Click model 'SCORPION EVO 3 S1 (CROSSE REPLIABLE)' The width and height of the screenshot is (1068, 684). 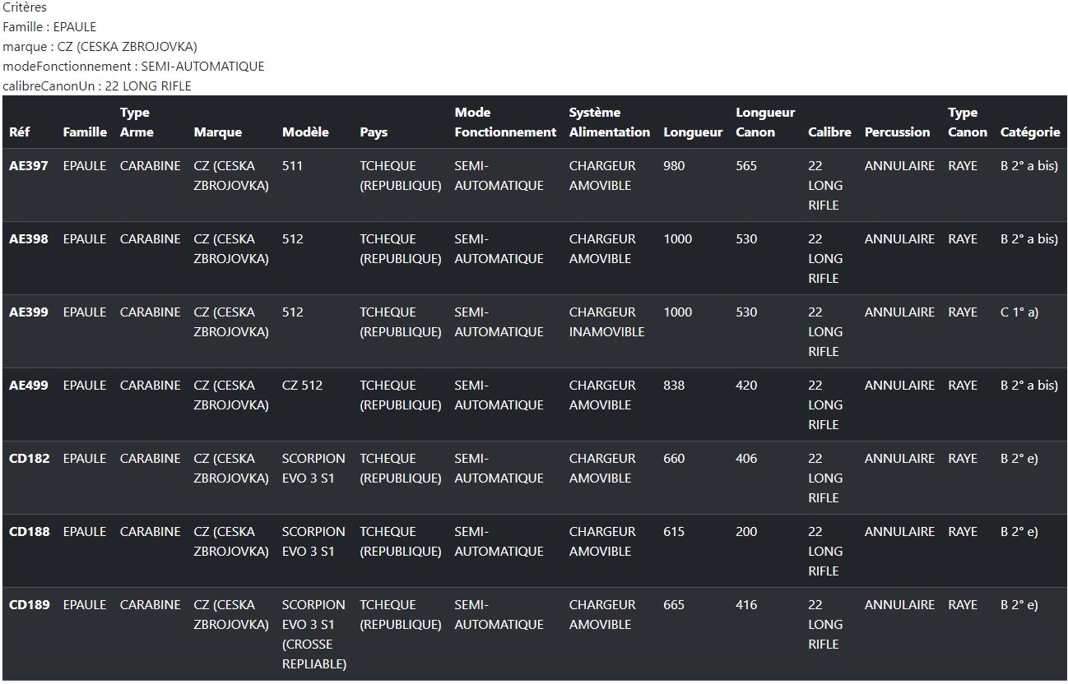[313, 634]
